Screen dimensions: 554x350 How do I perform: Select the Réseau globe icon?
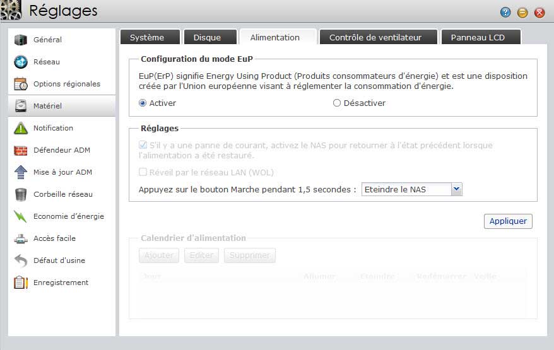tap(21, 62)
